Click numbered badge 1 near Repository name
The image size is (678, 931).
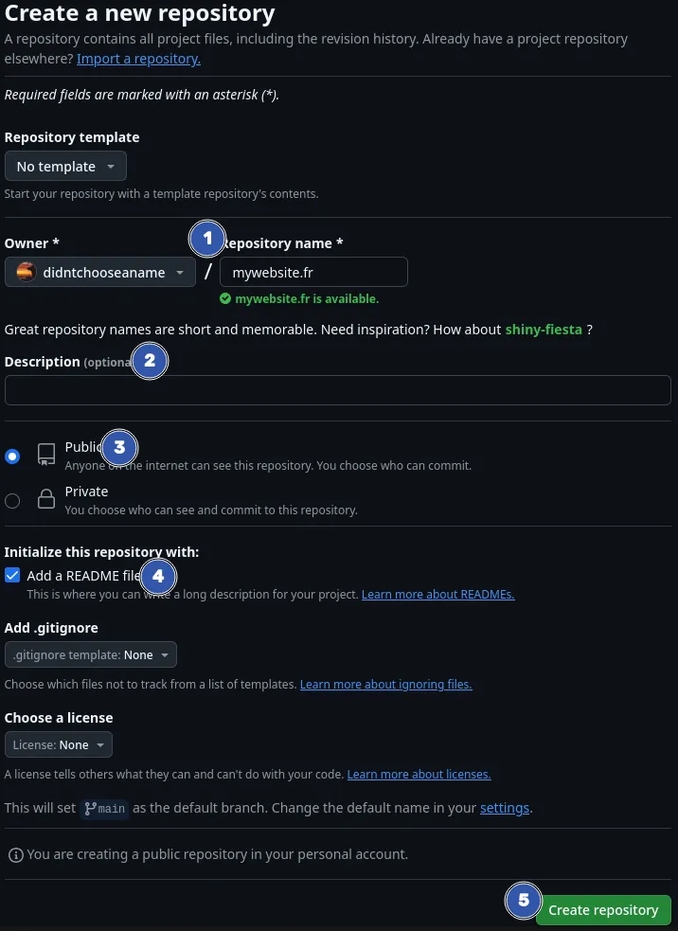(206, 239)
